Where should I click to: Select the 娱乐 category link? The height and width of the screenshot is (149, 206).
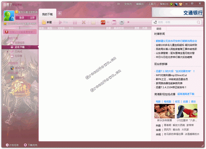[193, 102]
